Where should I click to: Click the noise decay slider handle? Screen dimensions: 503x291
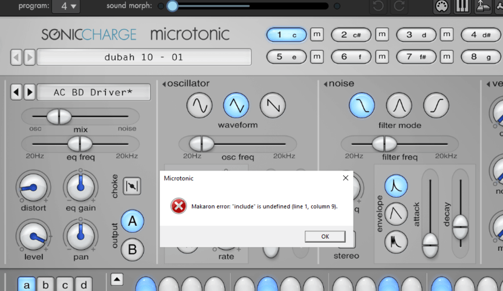click(461, 227)
